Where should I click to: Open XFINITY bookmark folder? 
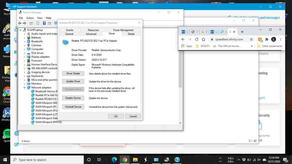click(203, 46)
